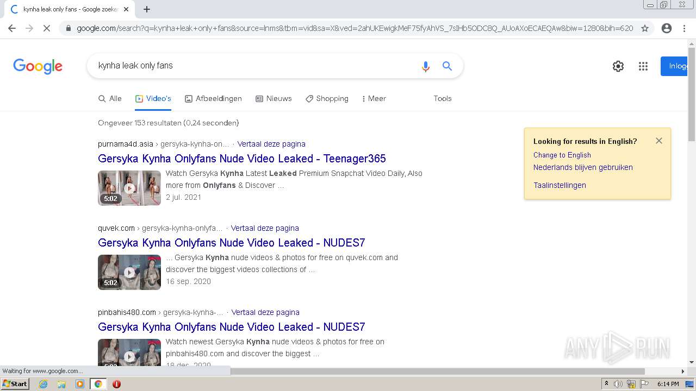The image size is (696, 391).
Task: Open Windows Explorer folder from taskbar
Action: tap(61, 384)
